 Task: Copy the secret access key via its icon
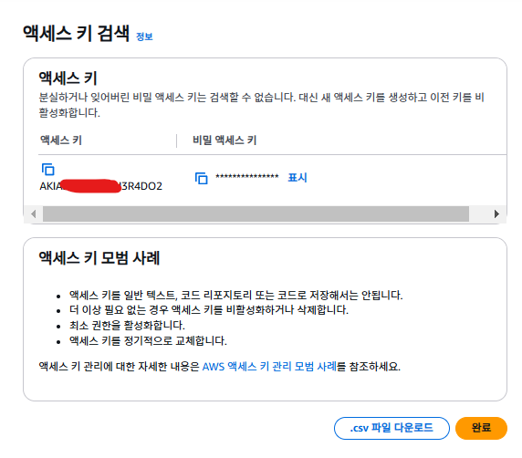(202, 178)
